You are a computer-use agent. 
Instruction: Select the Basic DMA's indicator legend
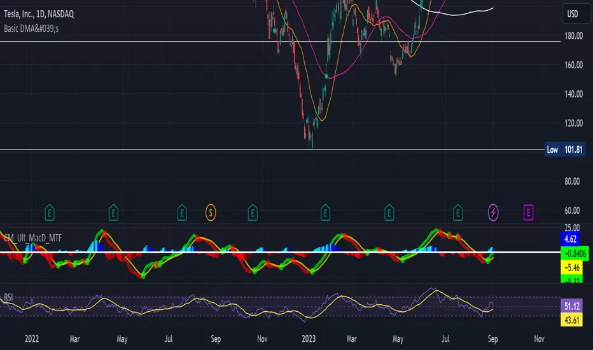click(x=31, y=29)
